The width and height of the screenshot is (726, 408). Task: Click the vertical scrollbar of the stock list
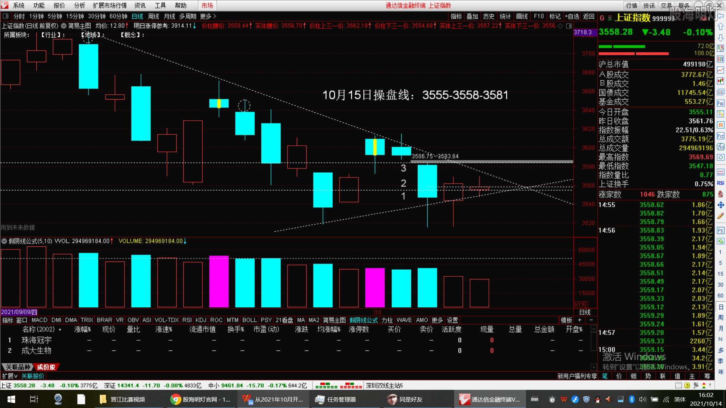[594, 348]
